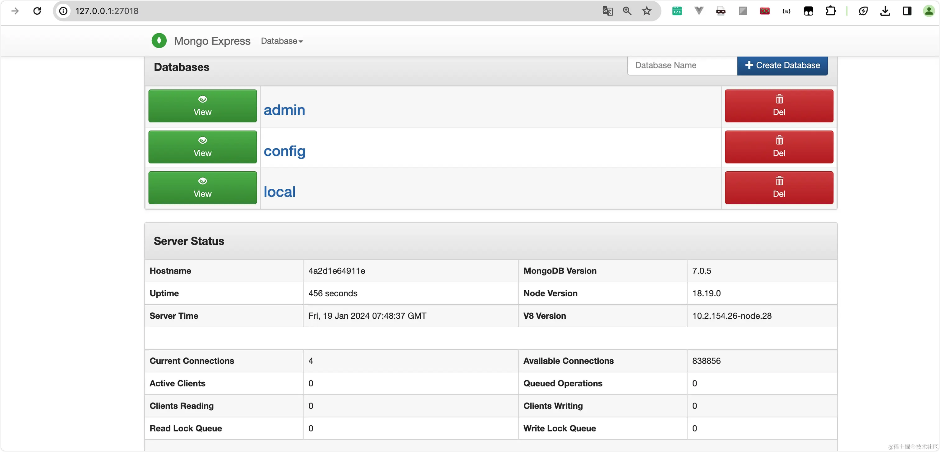940x452 pixels.
Task: Click the Mongo Express brand title
Action: click(x=212, y=41)
